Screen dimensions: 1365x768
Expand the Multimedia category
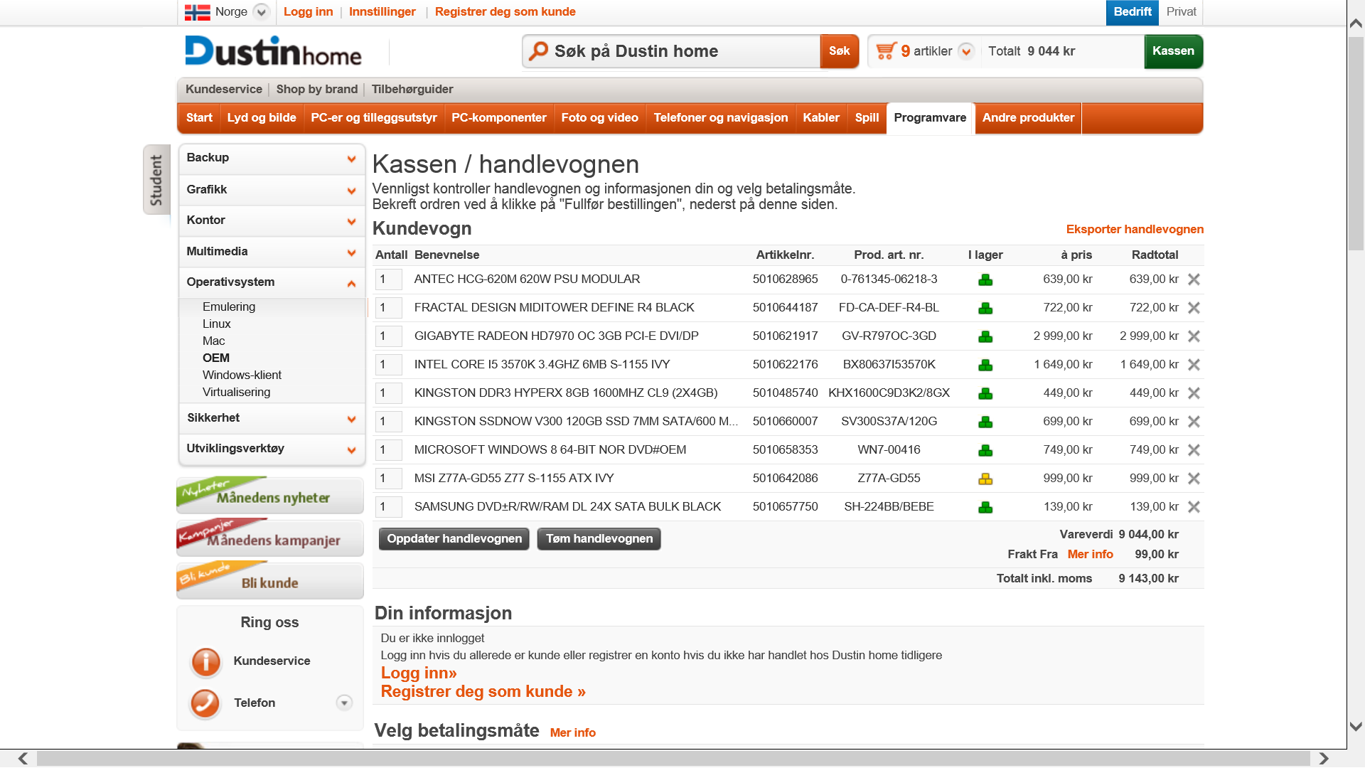(x=351, y=252)
